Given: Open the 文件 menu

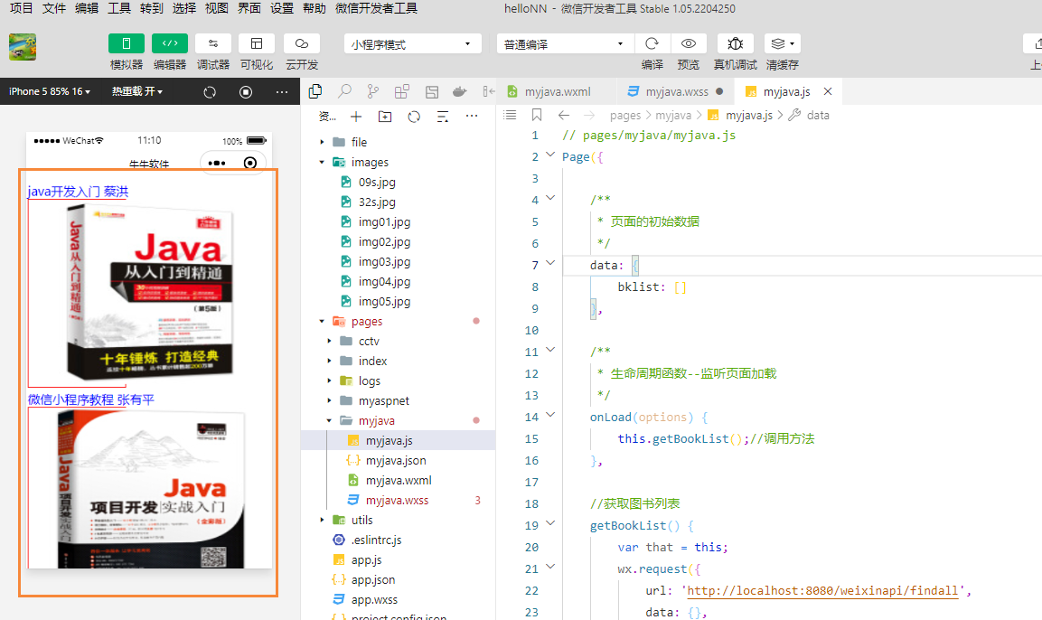Looking at the screenshot, I should coord(54,8).
